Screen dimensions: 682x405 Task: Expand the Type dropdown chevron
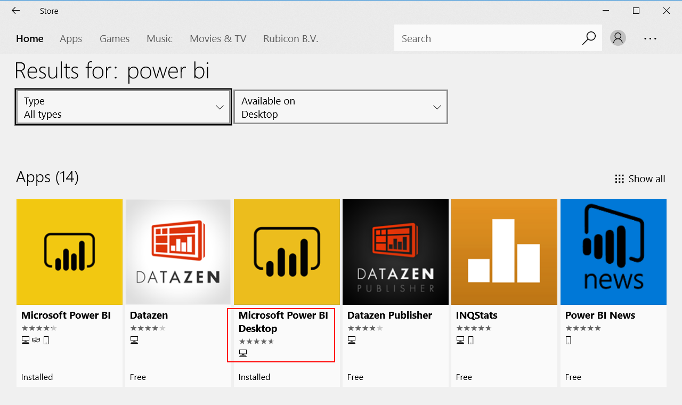click(220, 107)
